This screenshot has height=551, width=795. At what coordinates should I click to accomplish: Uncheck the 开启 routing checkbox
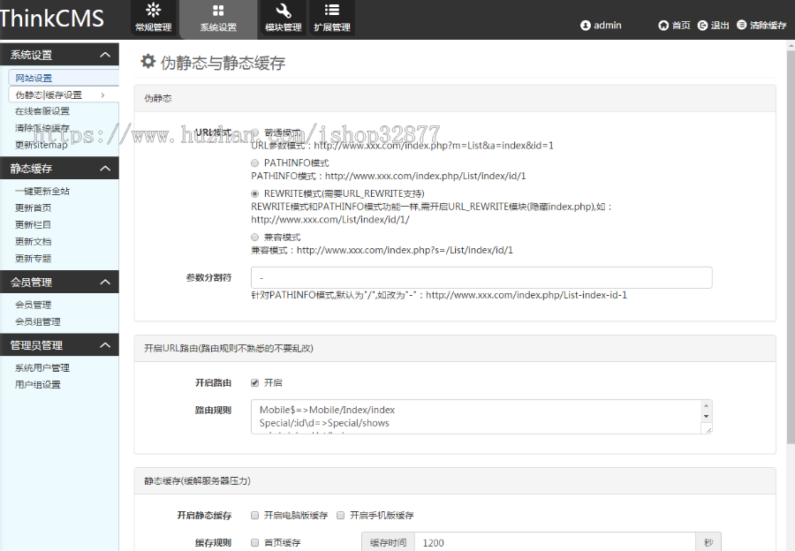tap(255, 382)
